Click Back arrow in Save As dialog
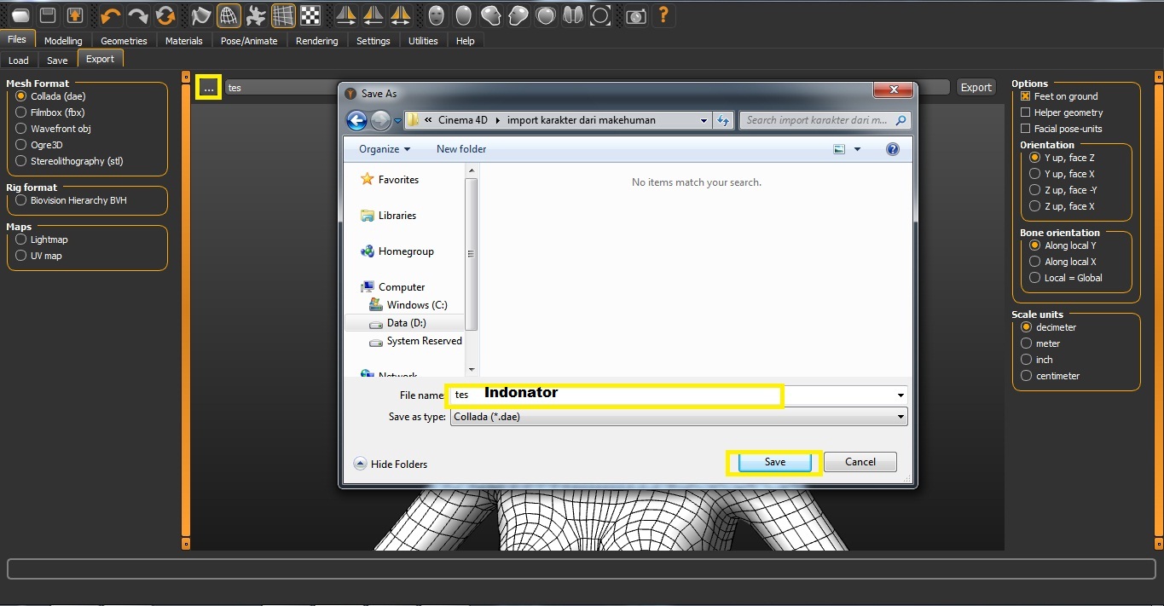This screenshot has width=1164, height=606. 356,120
